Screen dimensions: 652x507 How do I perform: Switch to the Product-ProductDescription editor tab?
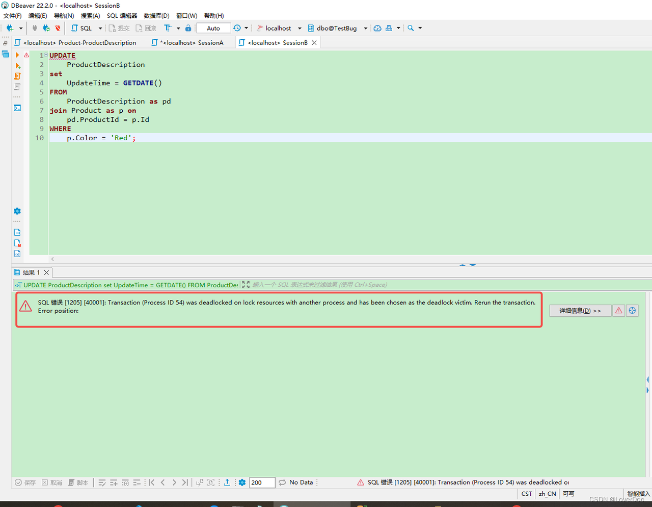[75, 42]
